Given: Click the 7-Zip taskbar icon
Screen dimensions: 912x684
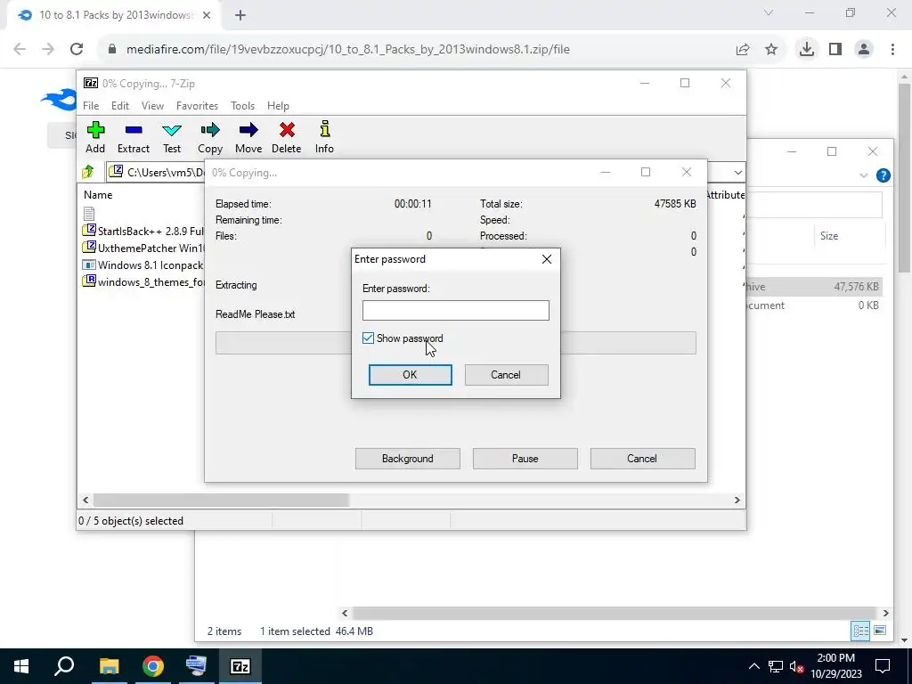Looking at the screenshot, I should click(x=240, y=666).
